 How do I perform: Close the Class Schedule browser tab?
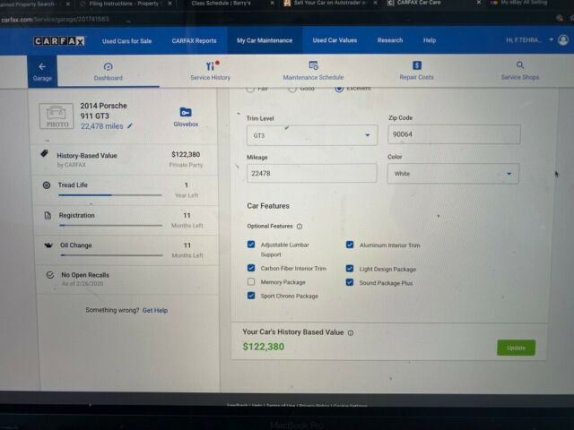[x=272, y=3]
